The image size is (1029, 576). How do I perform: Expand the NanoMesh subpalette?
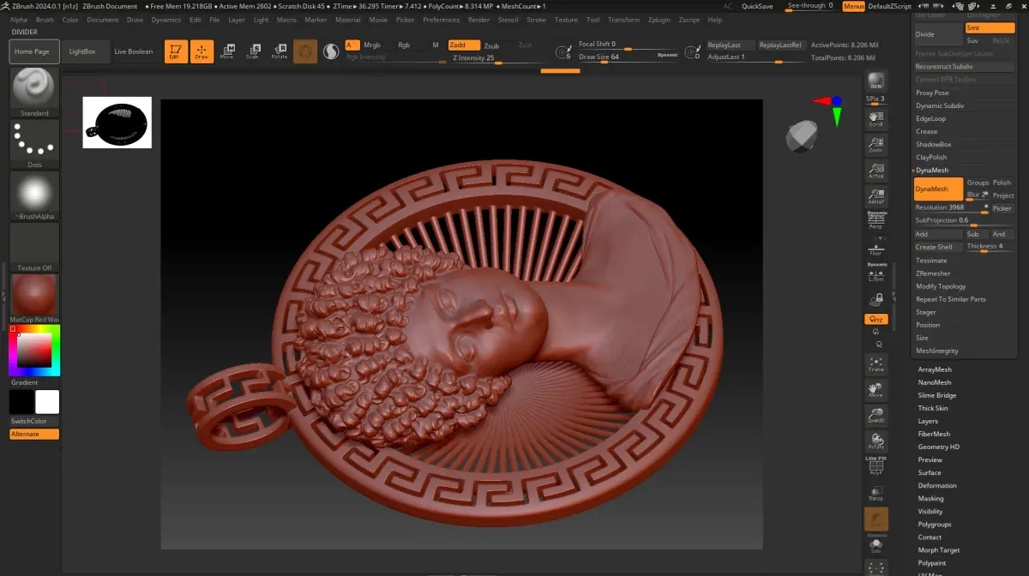point(935,382)
